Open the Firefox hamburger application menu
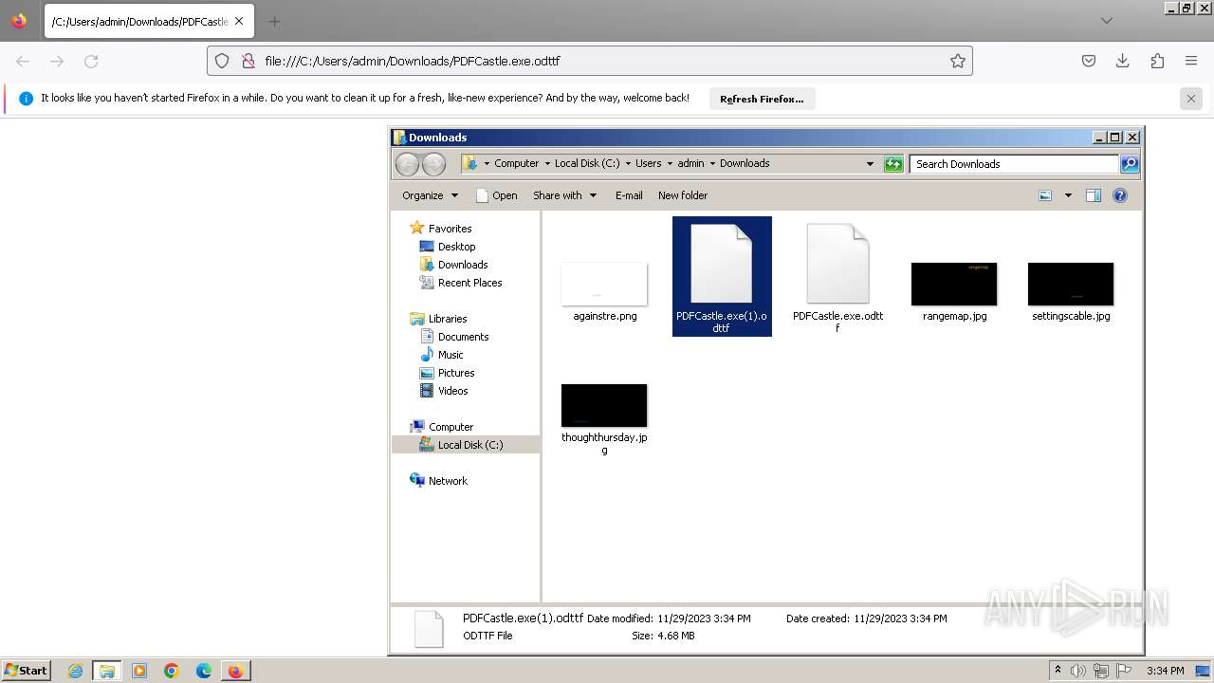Viewport: 1214px width, 683px height. point(1191,61)
